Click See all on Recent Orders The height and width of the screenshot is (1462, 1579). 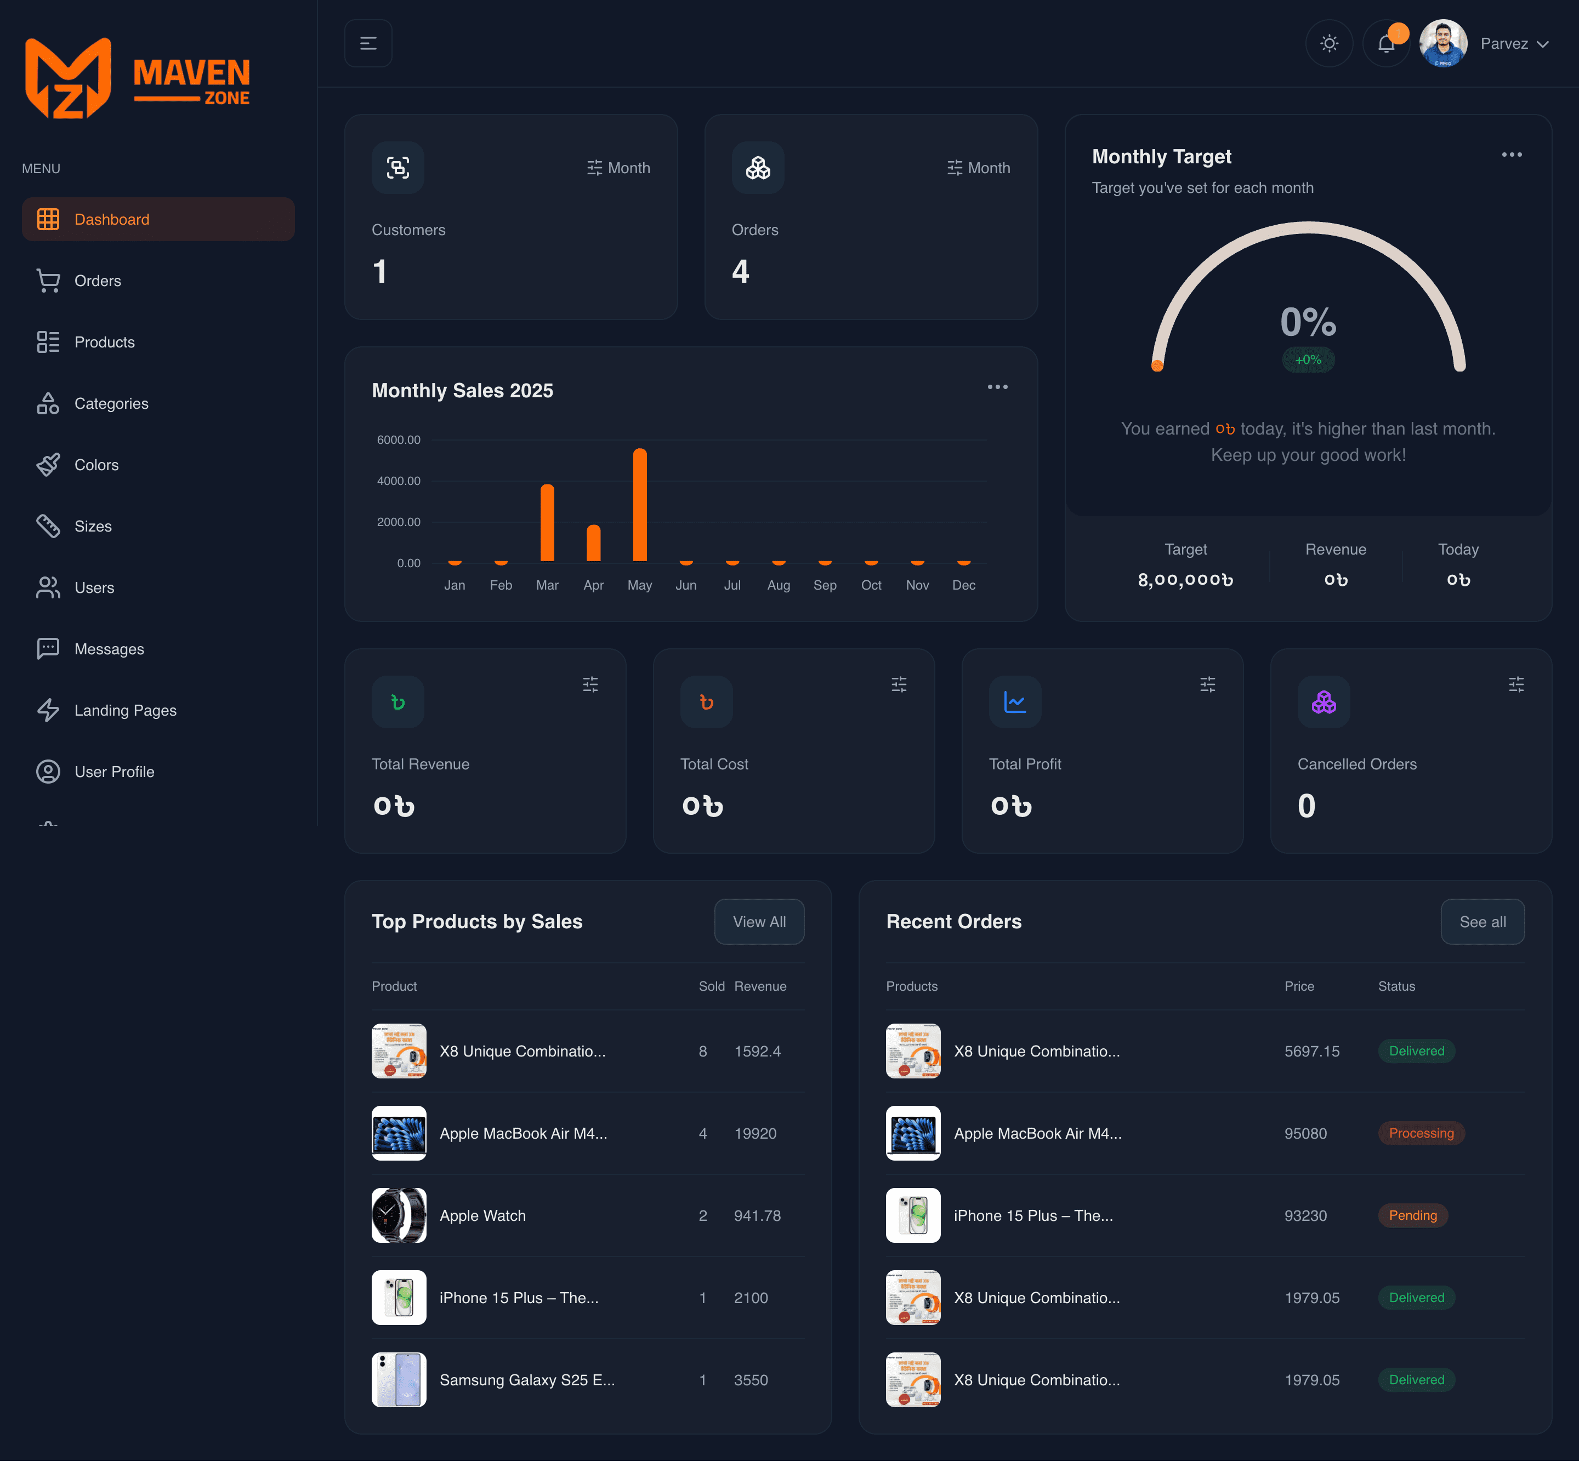1483,921
